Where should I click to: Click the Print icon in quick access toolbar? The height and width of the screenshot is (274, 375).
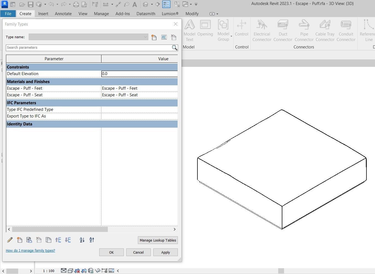coord(76,4)
